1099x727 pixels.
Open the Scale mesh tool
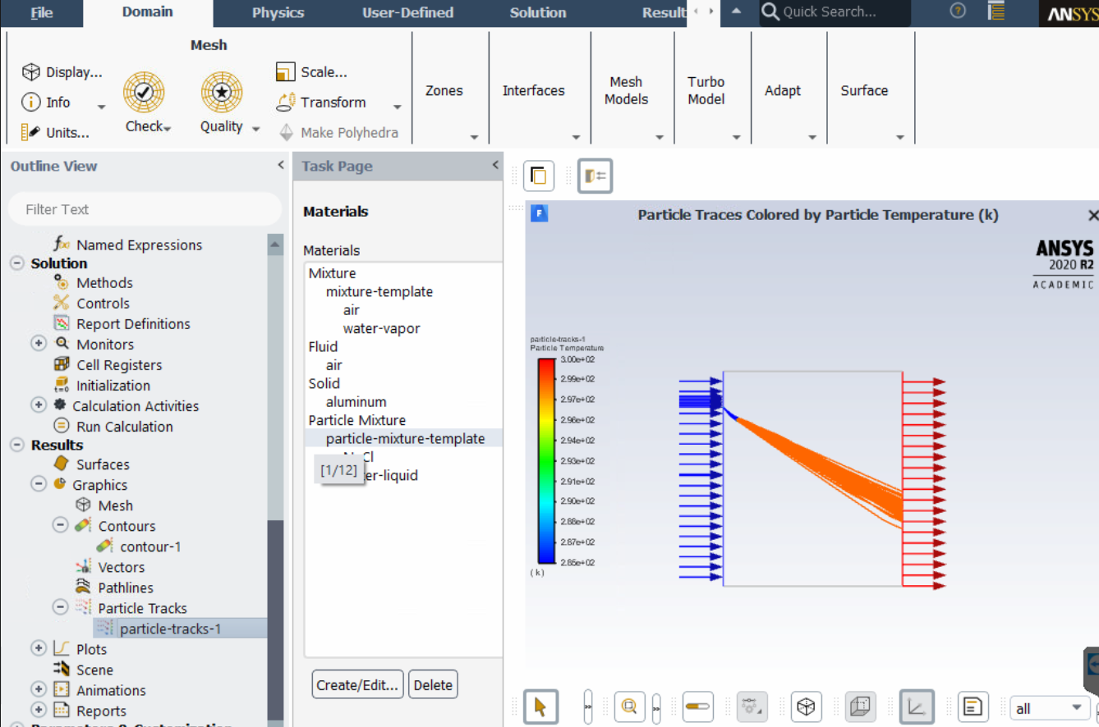coord(311,72)
